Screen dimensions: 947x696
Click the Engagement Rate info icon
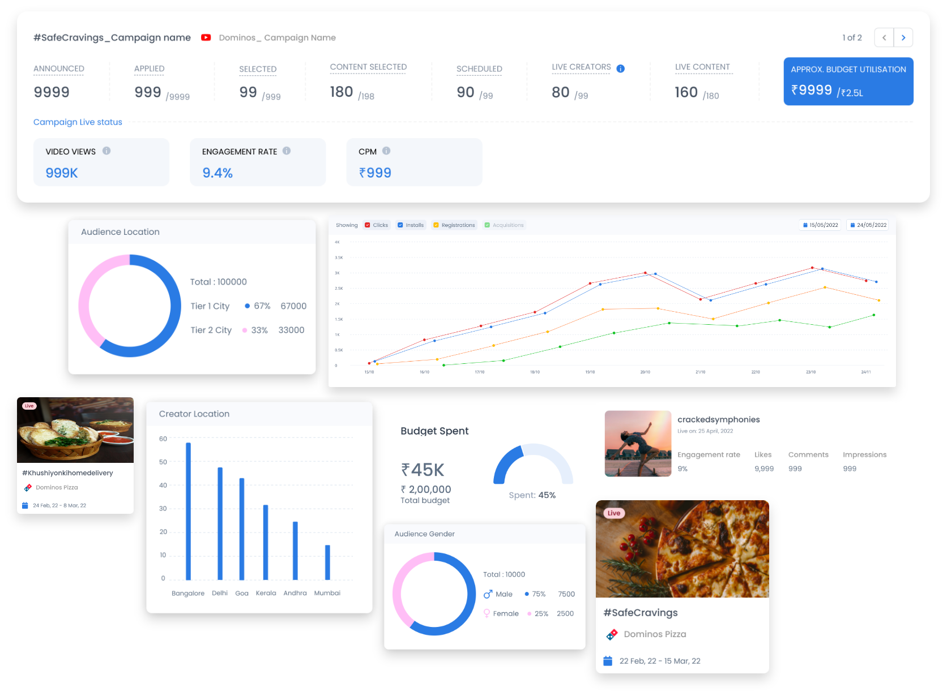point(287,151)
